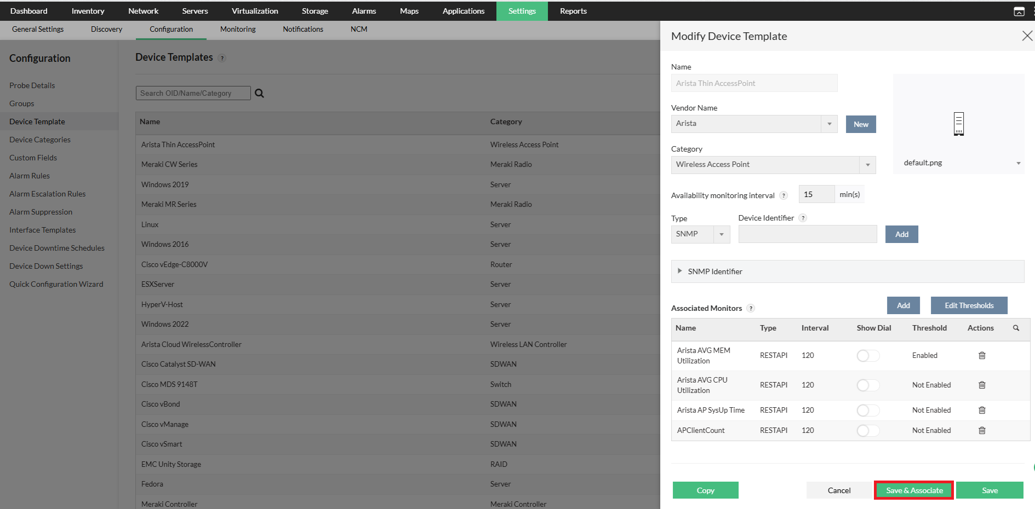This screenshot has width=1035, height=509.
Task: Switch to the Monitoring tab
Action: (238, 30)
